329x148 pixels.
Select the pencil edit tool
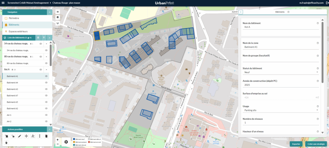(20, 136)
